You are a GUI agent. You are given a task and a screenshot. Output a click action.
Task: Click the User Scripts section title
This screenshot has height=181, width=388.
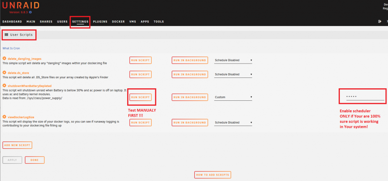[21, 35]
